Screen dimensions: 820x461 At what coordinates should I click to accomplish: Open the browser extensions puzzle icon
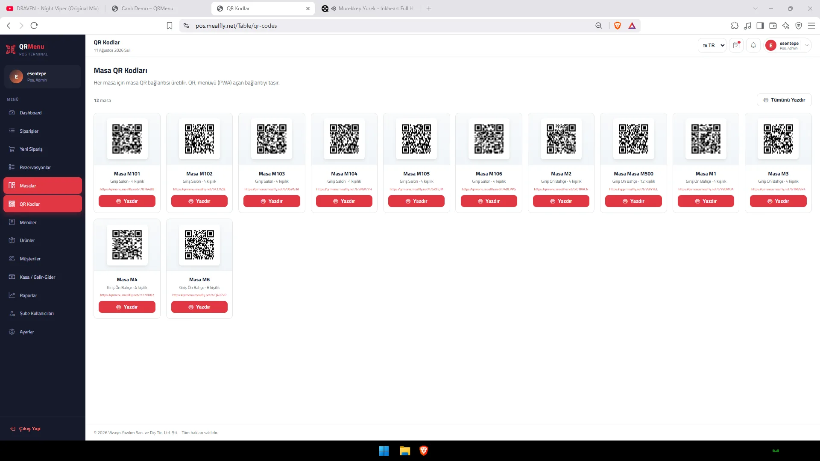[735, 26]
